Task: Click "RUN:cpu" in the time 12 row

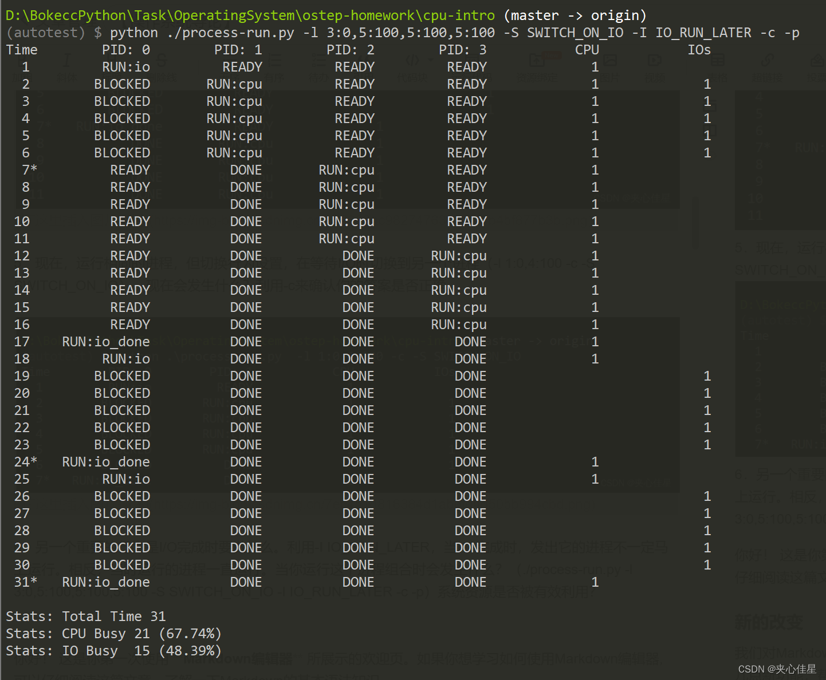Action: tap(459, 256)
